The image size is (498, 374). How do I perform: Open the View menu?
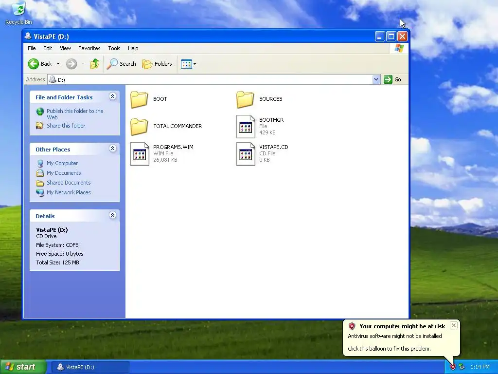click(x=66, y=48)
